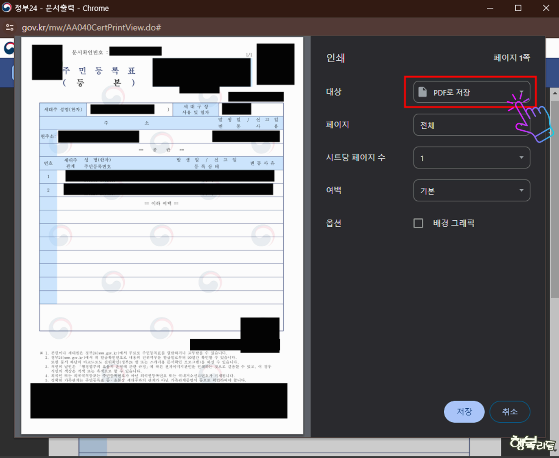Screen dimensions: 559x458
Task: Open the 대상 destination dropdown (PDF로 저장)
Action: (471, 92)
